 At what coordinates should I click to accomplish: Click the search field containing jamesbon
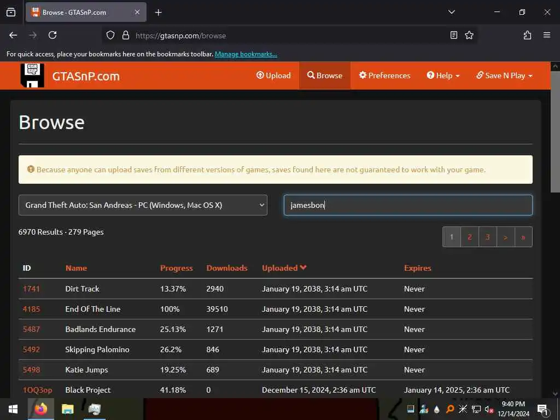[x=408, y=205]
